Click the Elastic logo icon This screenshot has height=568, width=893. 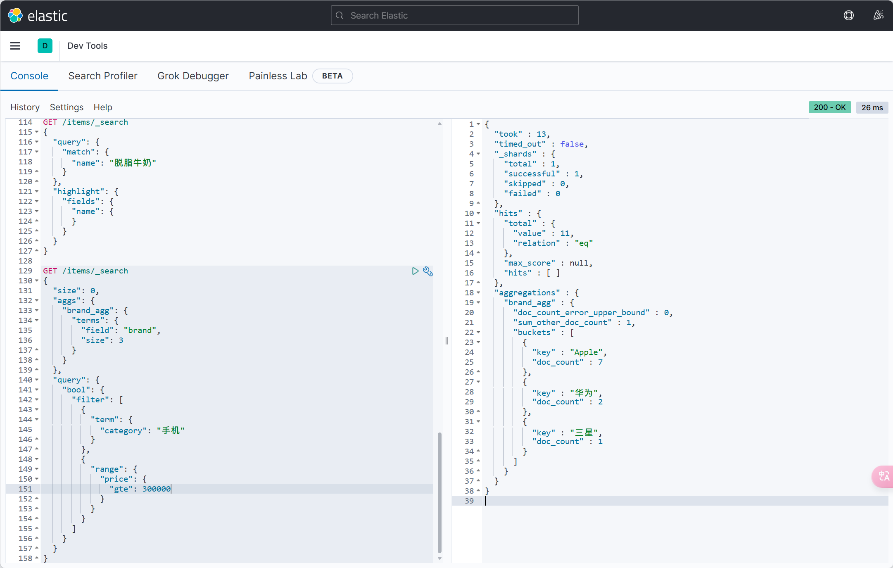pos(15,16)
